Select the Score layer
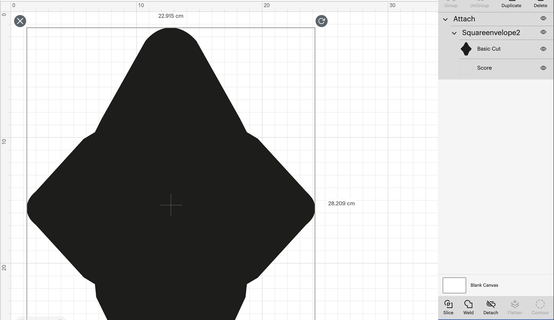Viewport: 554px width, 320px height. pyautogui.click(x=484, y=68)
